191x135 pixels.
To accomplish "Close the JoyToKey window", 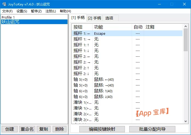I will [x=184, y=4].
